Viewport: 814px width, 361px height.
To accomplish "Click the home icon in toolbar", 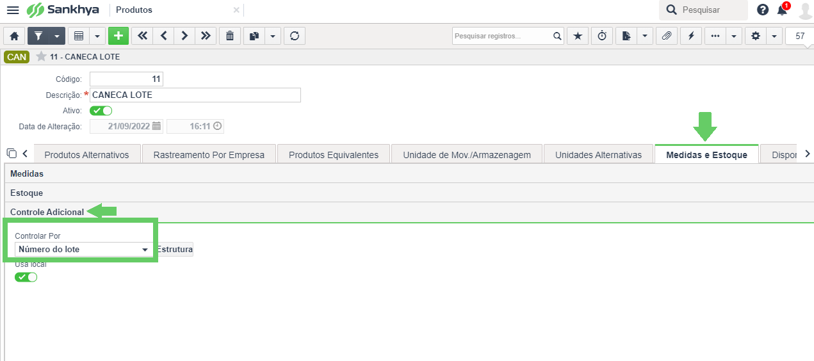I will coord(14,36).
